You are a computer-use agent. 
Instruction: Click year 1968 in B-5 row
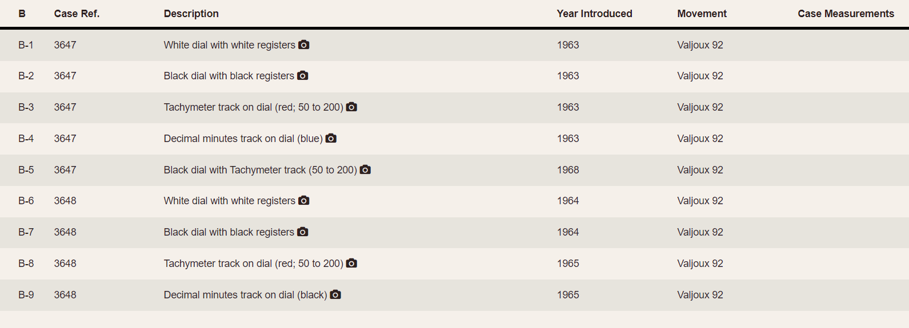click(x=568, y=170)
